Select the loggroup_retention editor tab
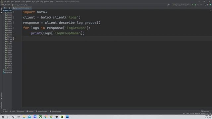212x119 pixels. (22, 8)
